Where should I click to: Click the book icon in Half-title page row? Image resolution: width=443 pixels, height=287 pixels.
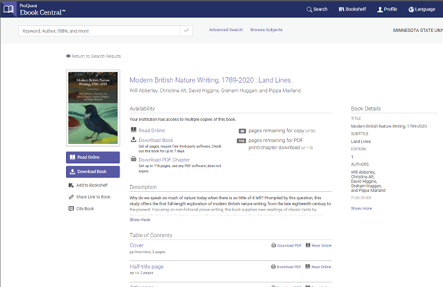(x=307, y=266)
